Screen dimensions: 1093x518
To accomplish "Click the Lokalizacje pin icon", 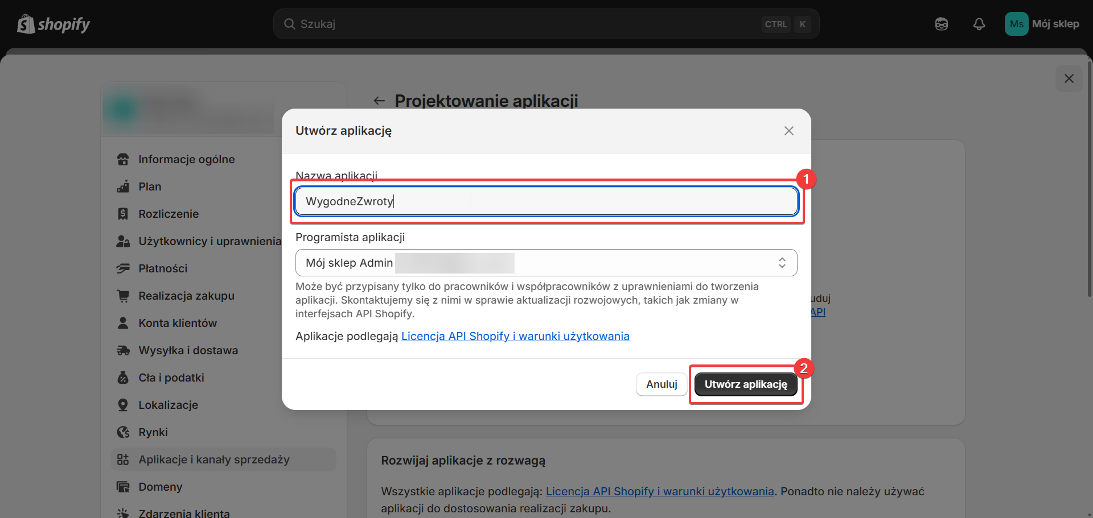I will [x=123, y=405].
